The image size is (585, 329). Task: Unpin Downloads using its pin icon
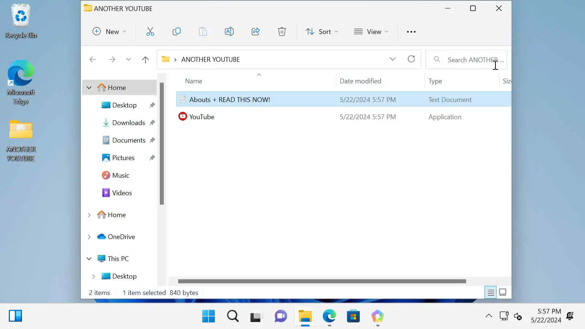click(x=152, y=123)
